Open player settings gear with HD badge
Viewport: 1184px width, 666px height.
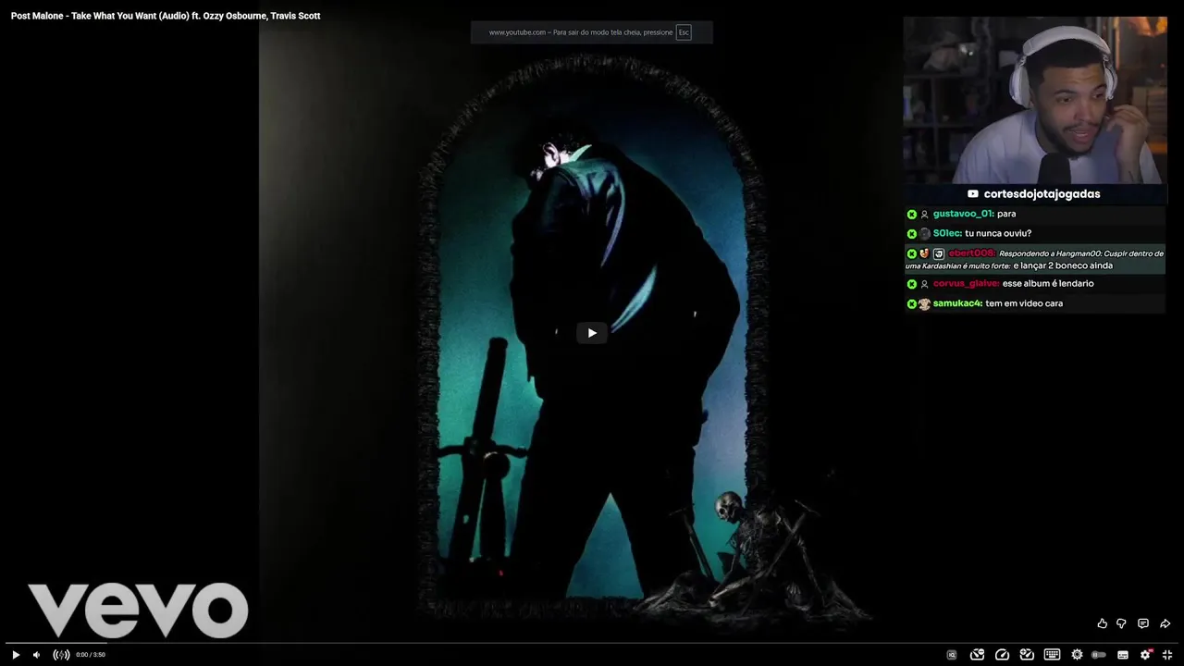point(1146,654)
